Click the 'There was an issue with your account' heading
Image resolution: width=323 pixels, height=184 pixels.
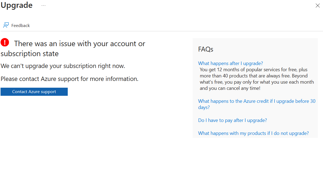tap(73, 49)
